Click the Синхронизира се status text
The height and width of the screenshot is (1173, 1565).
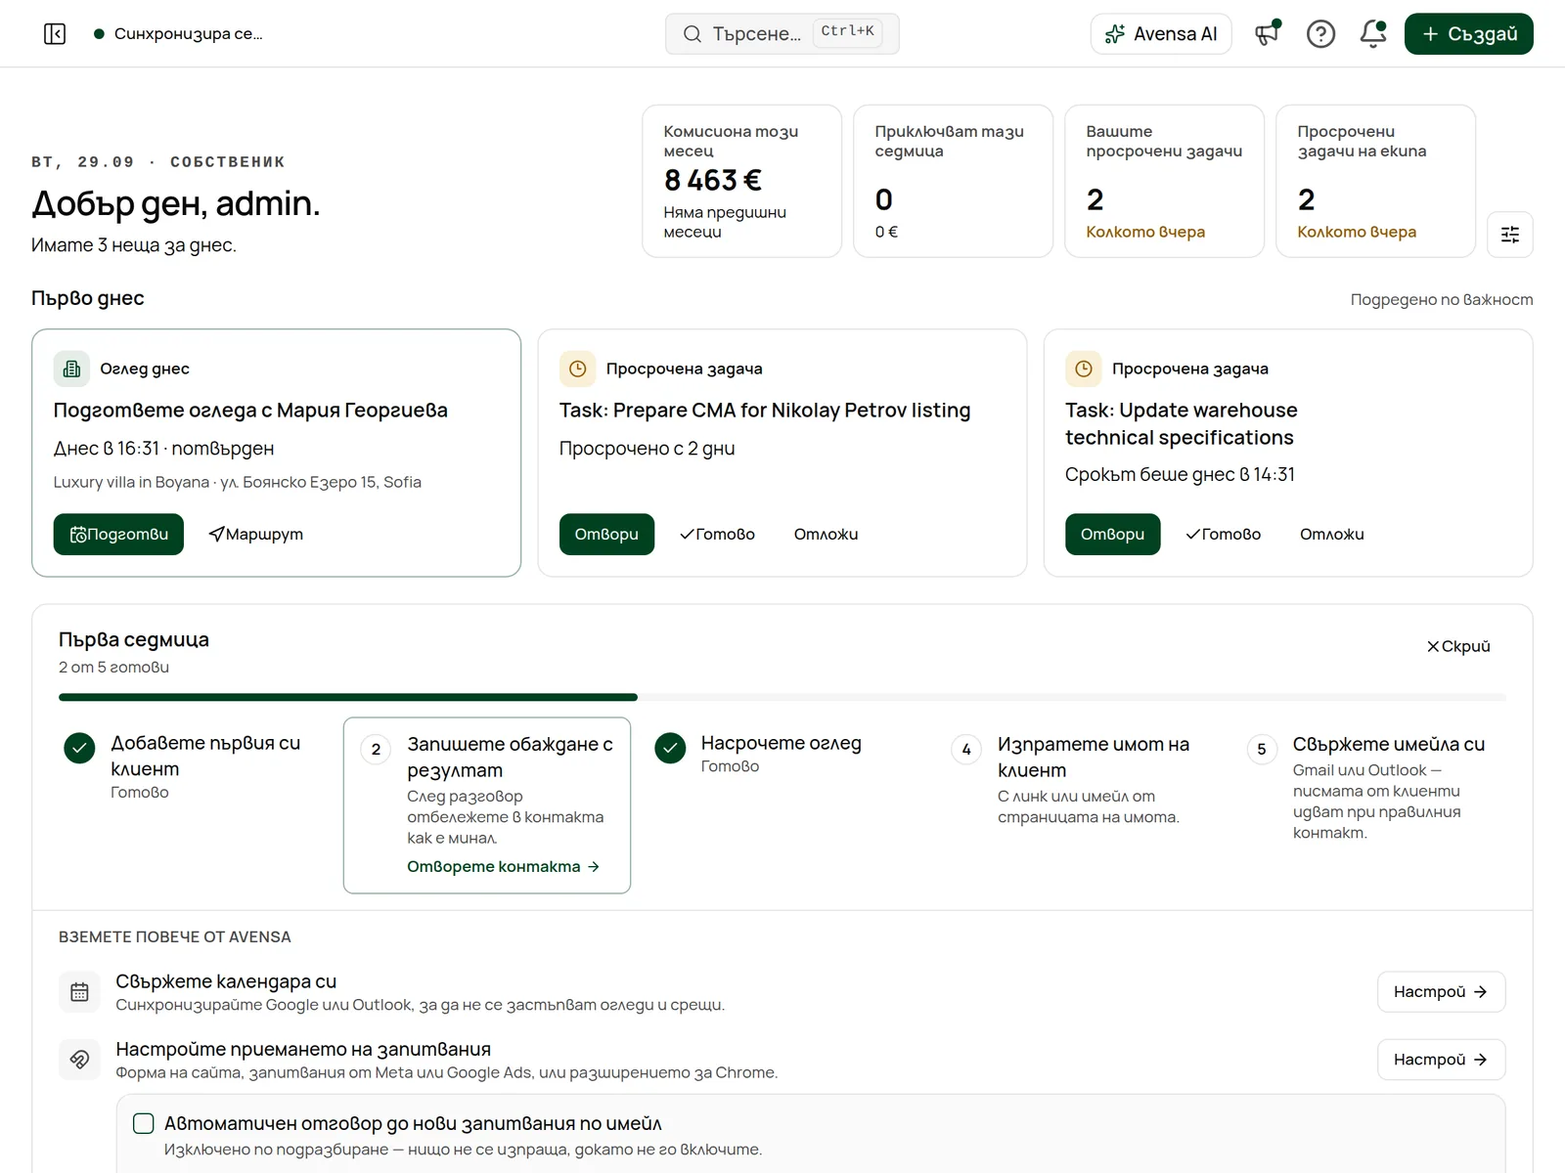(188, 34)
